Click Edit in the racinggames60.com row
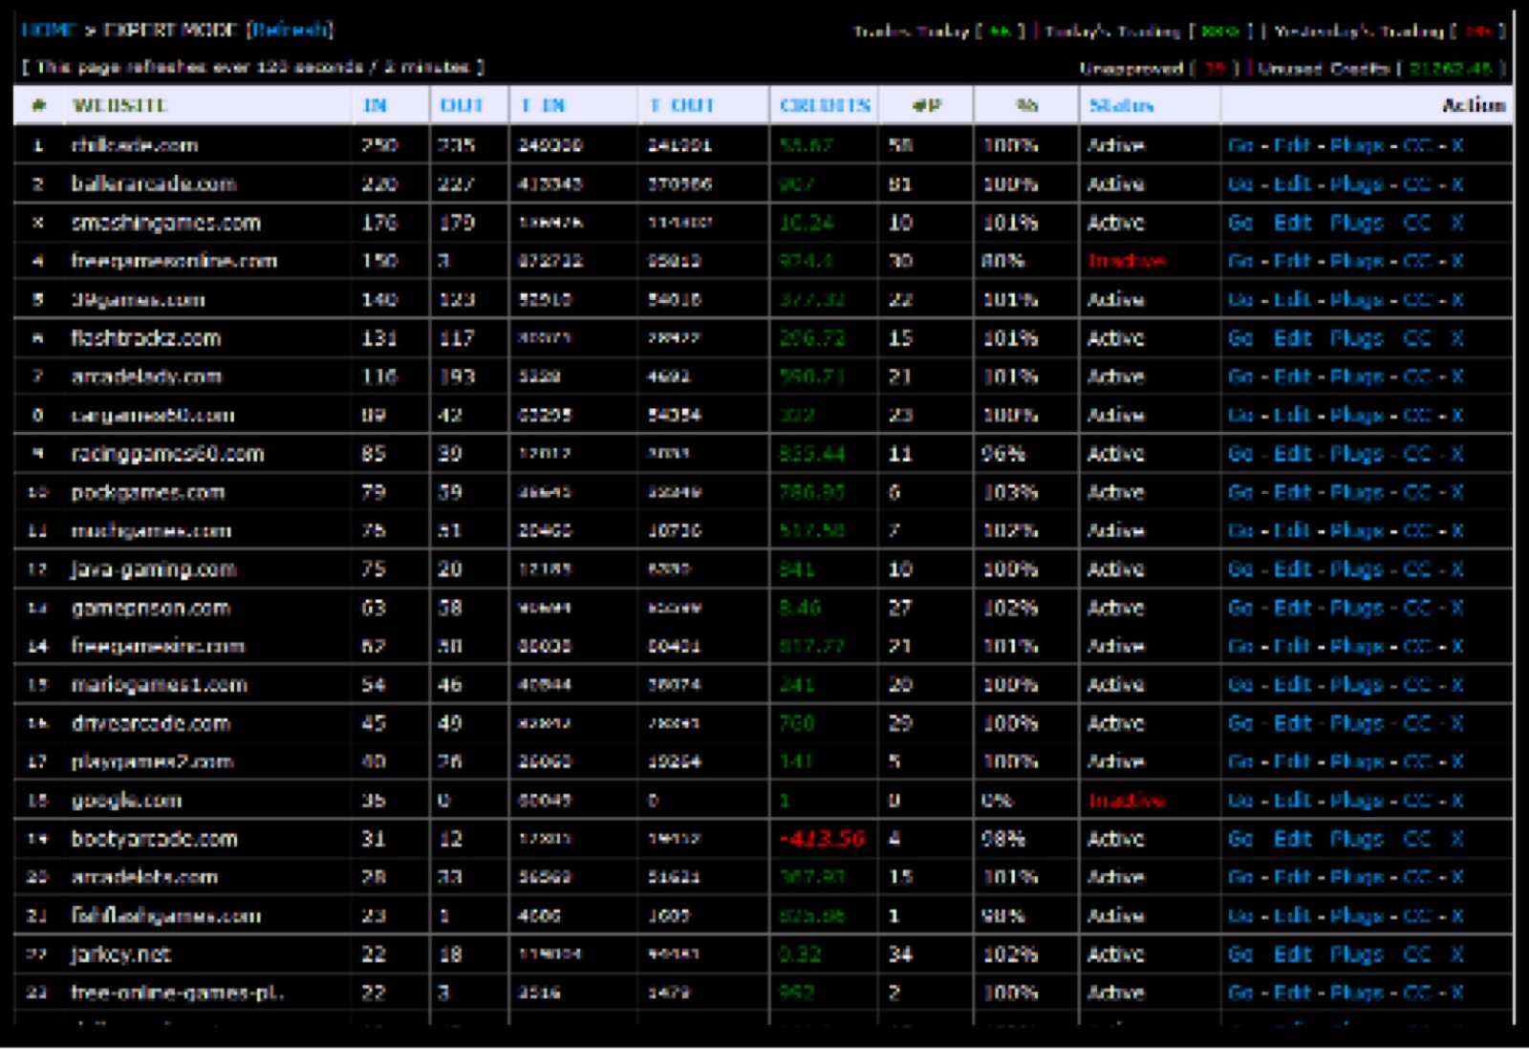1529x1051 pixels. click(x=1292, y=454)
